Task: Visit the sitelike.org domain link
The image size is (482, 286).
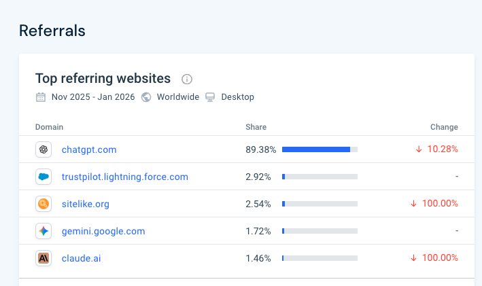Action: [85, 204]
